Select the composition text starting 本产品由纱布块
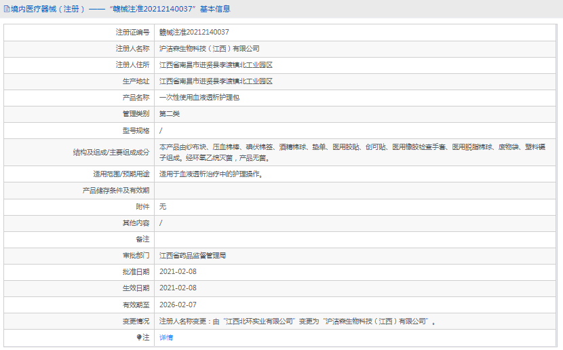The image size is (563, 350). (x=353, y=152)
